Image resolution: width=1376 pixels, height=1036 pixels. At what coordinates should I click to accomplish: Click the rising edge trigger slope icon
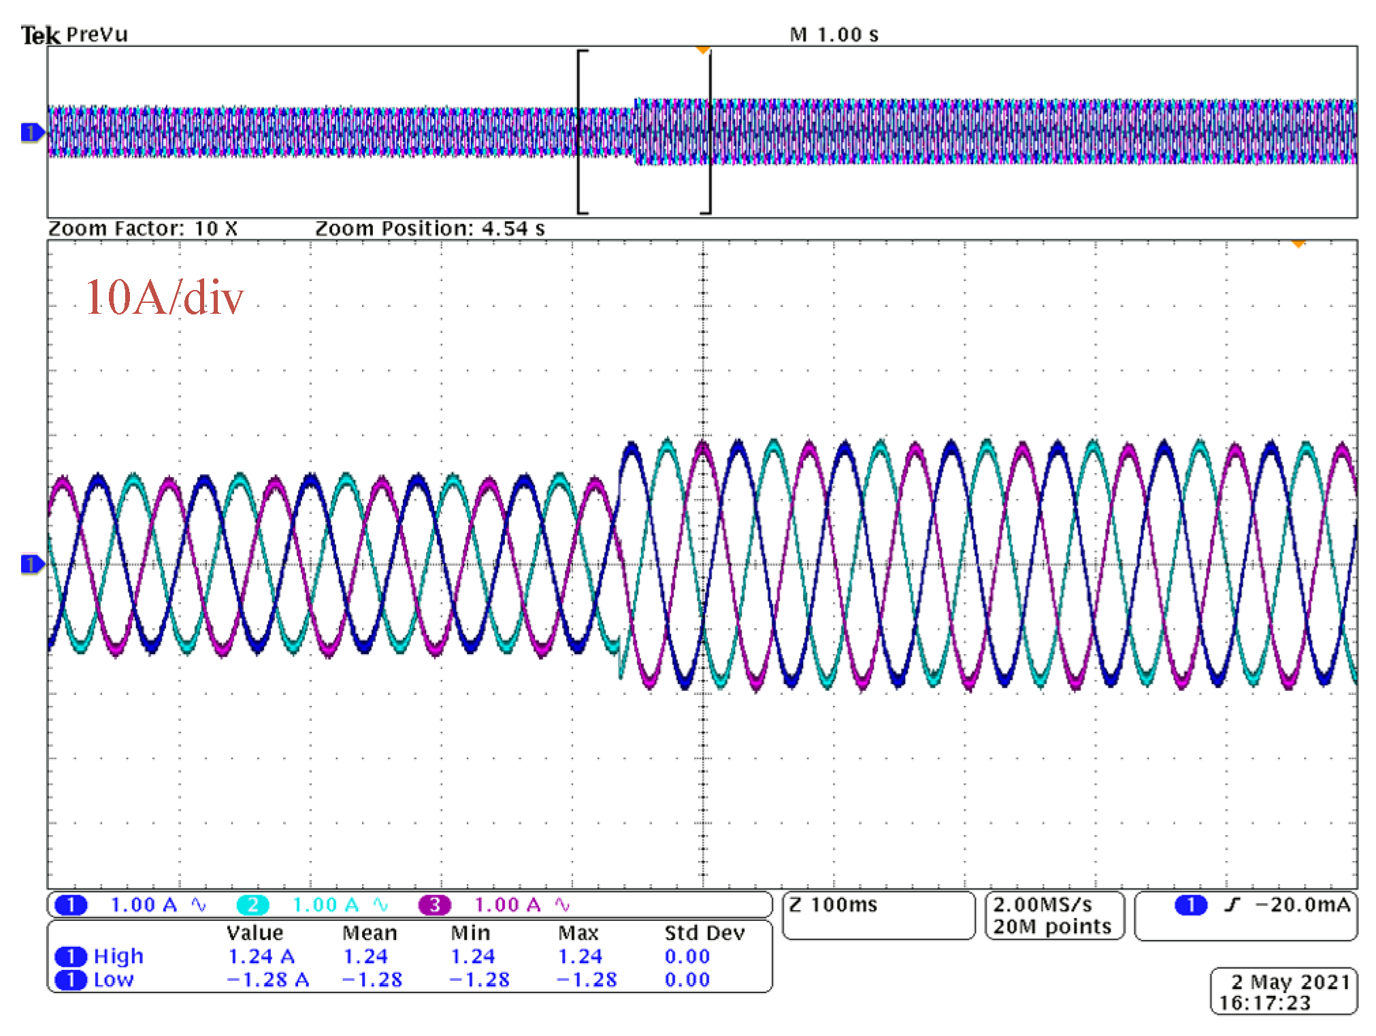1232,905
